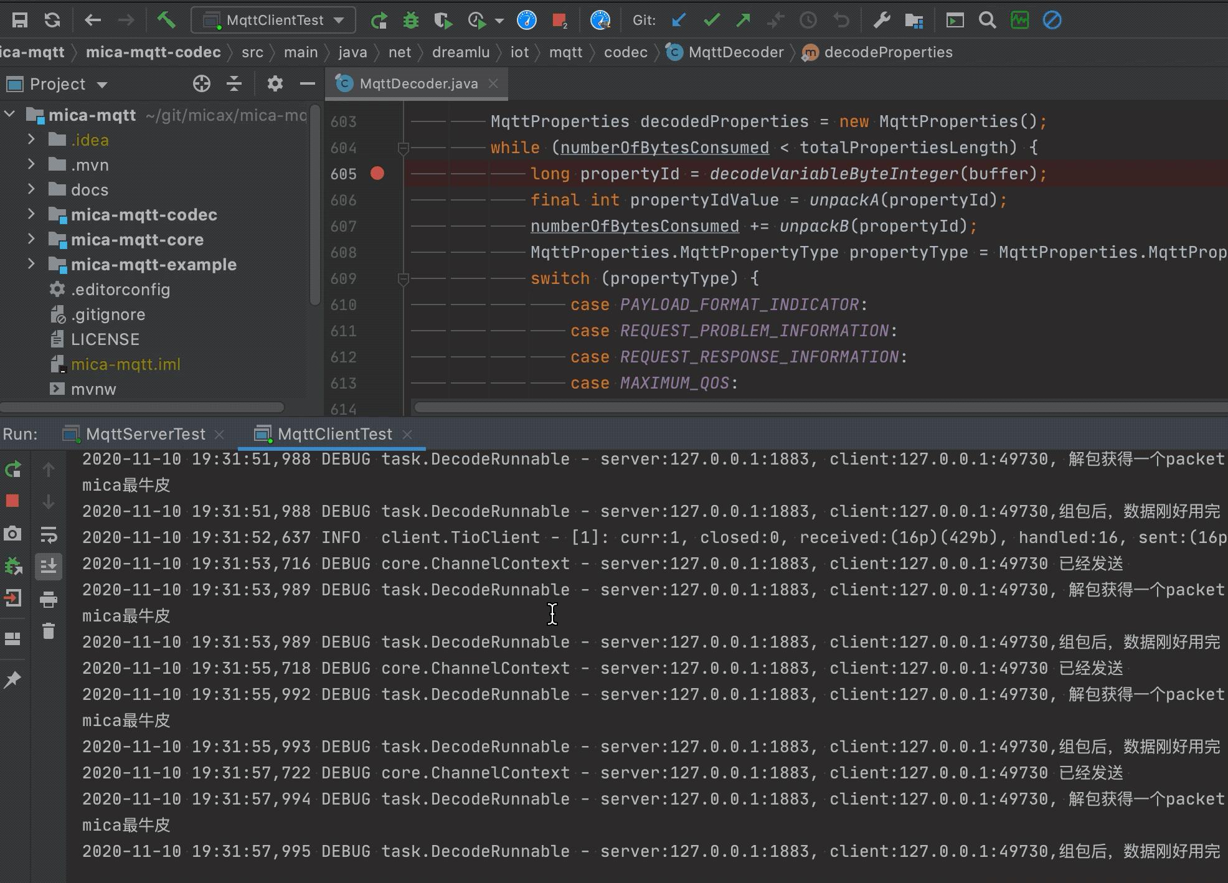Clear all console output with trash icon
Viewport: 1228px width, 883px height.
point(49,631)
